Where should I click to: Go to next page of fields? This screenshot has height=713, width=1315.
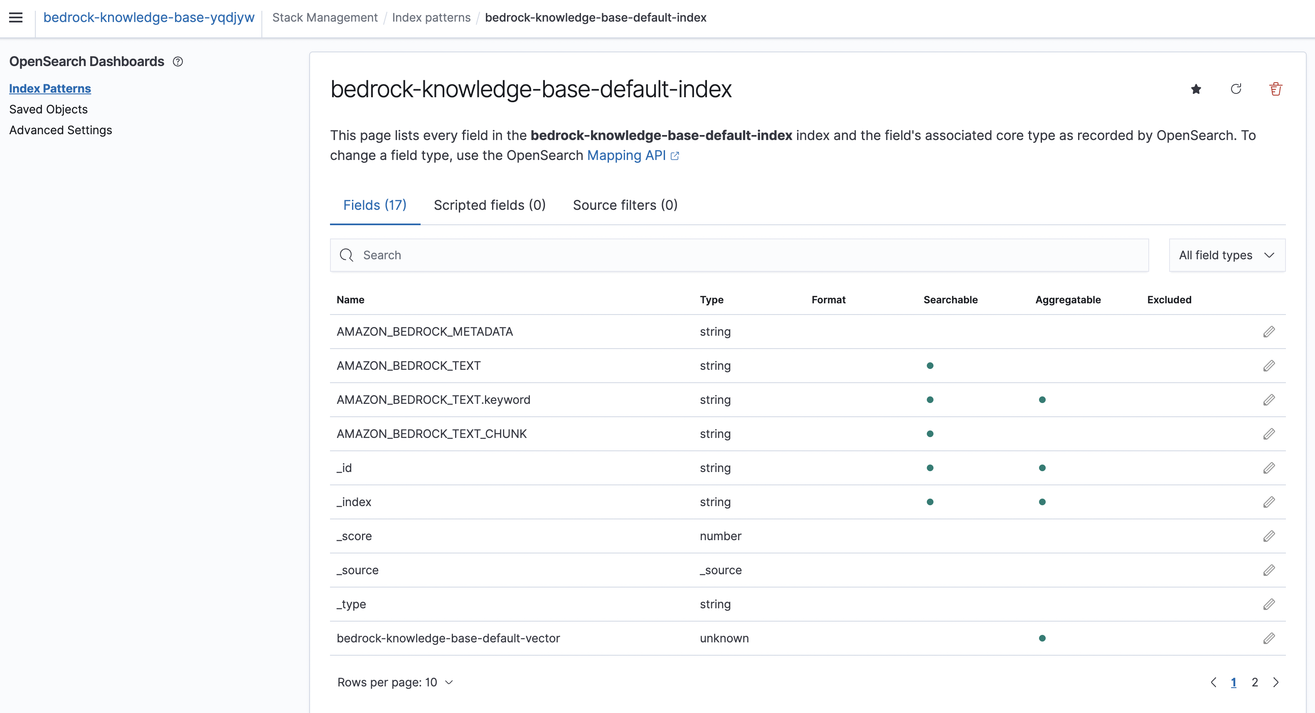(x=1276, y=682)
